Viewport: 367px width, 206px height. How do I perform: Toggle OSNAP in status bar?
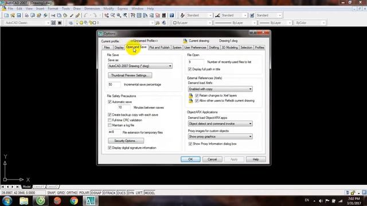pos(96,193)
